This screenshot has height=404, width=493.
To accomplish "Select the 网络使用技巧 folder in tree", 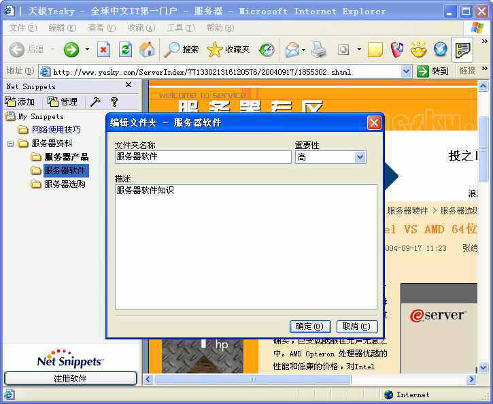I will [x=56, y=130].
